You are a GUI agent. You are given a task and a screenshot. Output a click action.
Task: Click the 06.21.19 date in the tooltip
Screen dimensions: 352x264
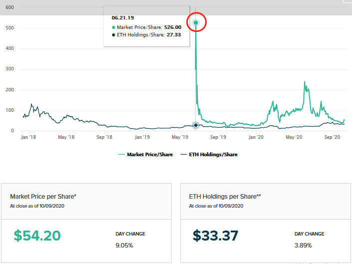122,17
